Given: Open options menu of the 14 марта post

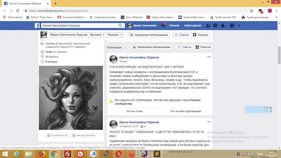Looking at the screenshot, I should point(209,122).
